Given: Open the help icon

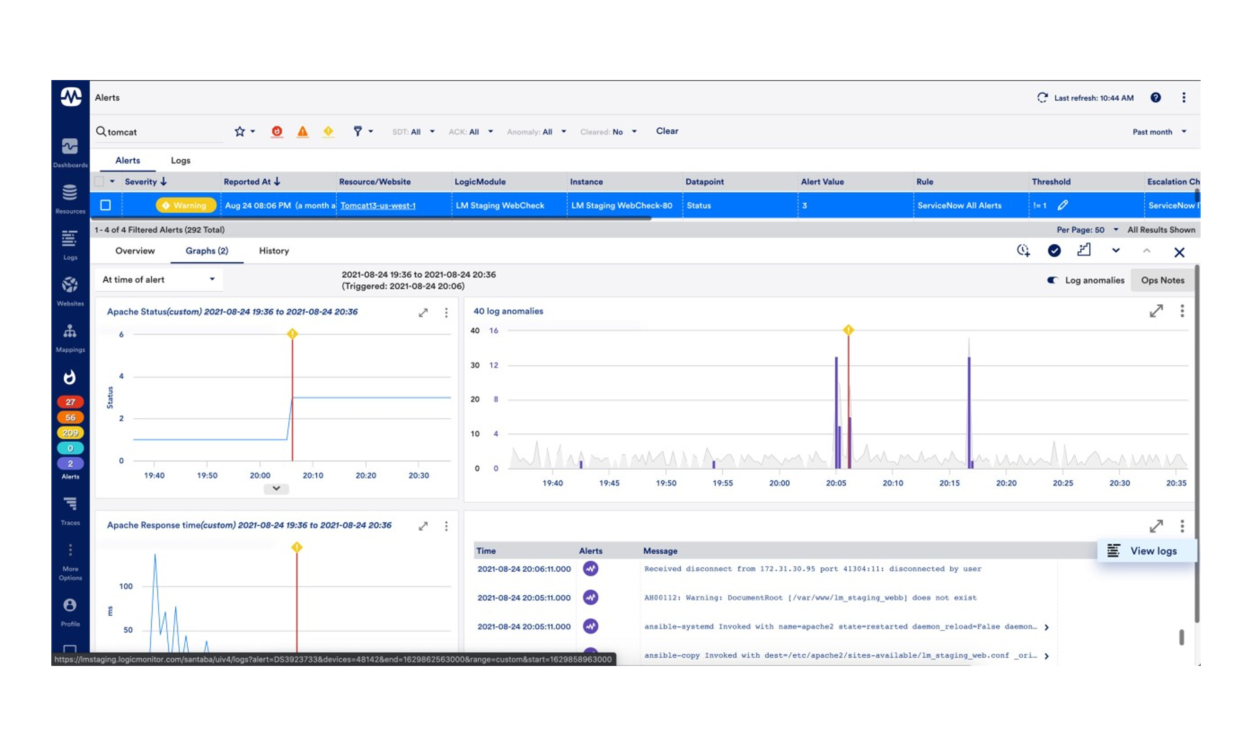Looking at the screenshot, I should 1155,98.
